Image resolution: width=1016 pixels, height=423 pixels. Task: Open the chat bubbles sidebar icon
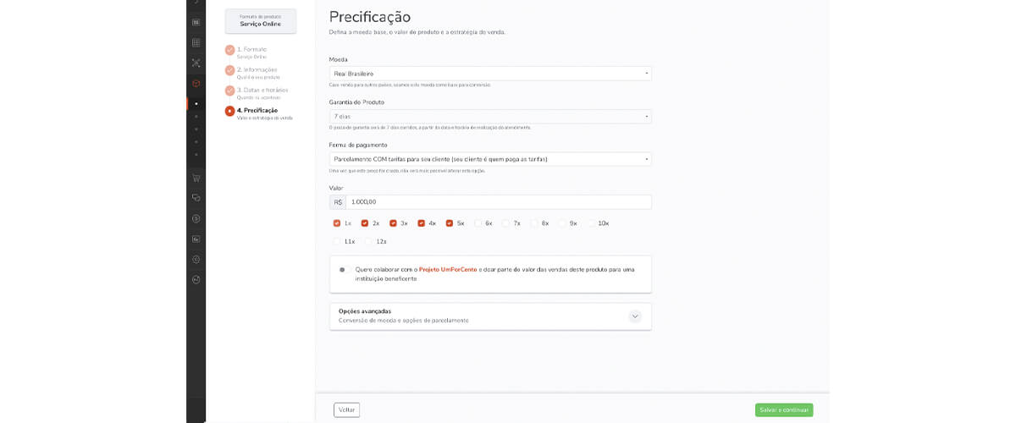point(196,198)
